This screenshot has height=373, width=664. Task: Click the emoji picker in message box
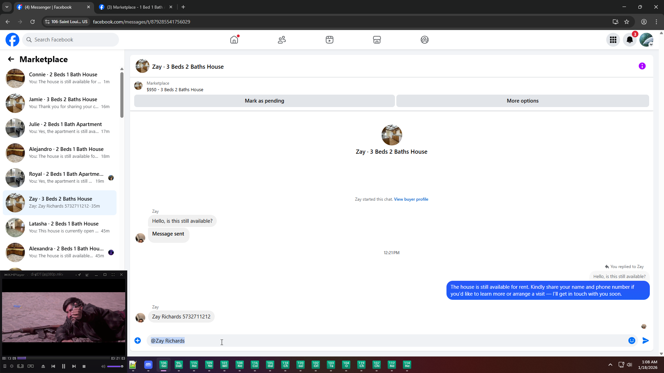[x=632, y=341]
